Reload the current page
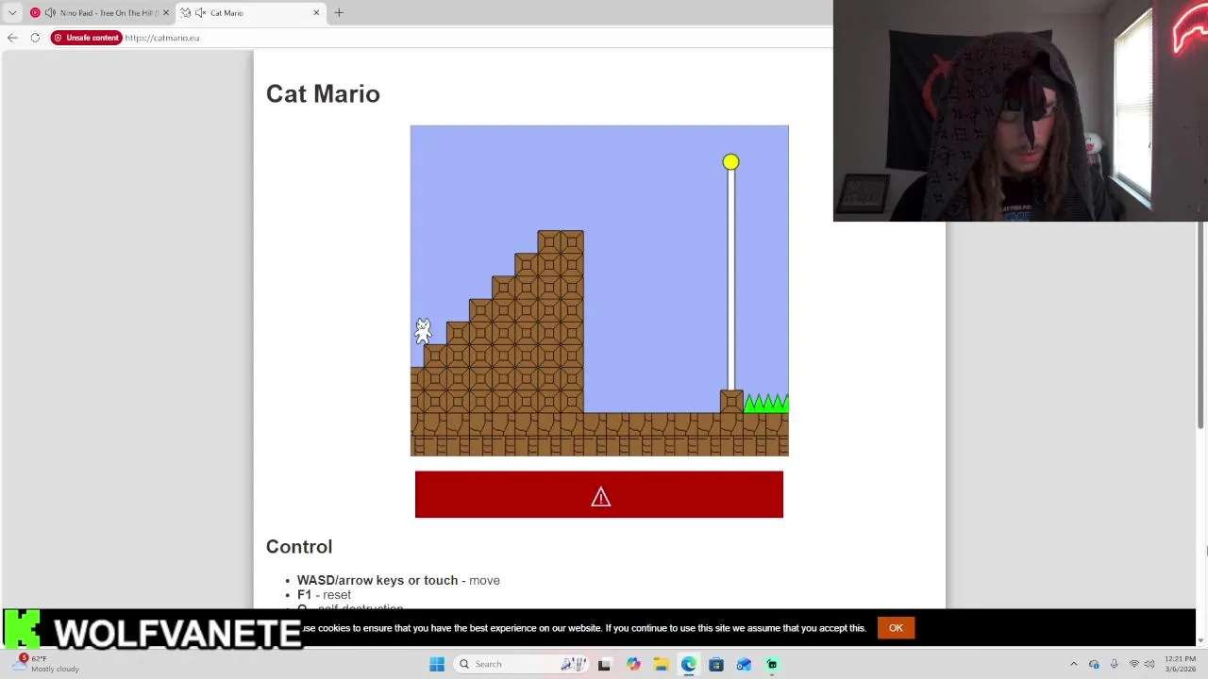The width and height of the screenshot is (1208, 679). [x=35, y=38]
